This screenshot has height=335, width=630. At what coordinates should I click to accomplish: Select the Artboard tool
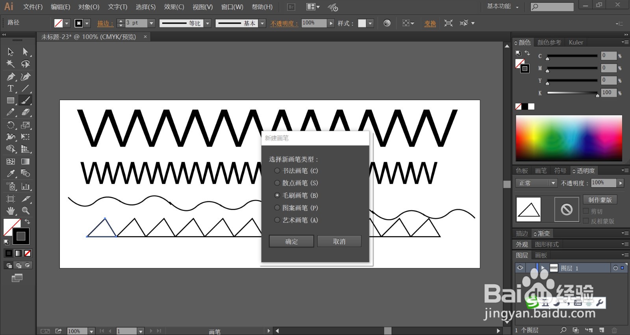[11, 199]
